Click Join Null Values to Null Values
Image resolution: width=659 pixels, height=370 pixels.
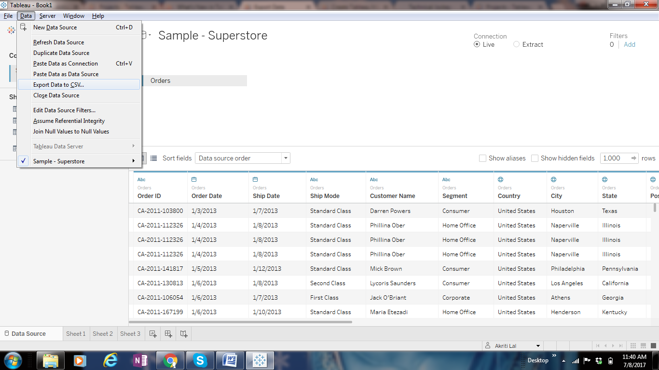[x=79, y=132]
